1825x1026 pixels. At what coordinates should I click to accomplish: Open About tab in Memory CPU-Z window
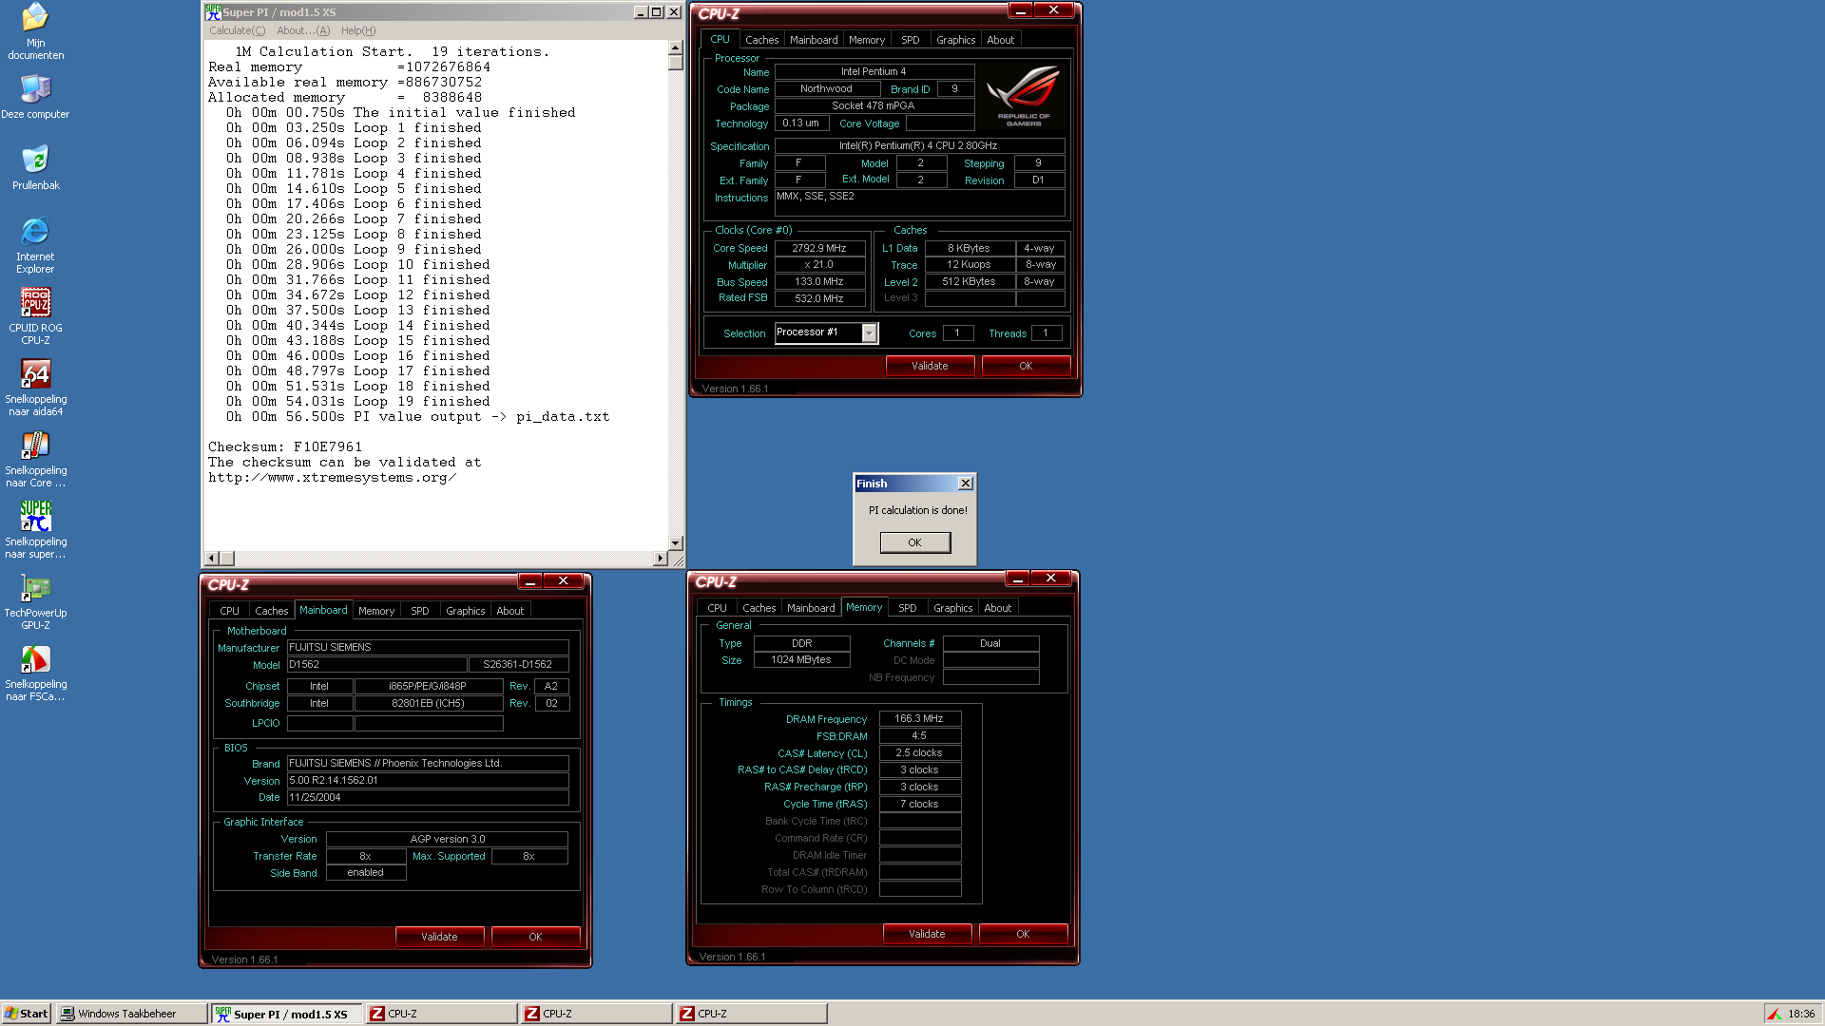click(997, 608)
